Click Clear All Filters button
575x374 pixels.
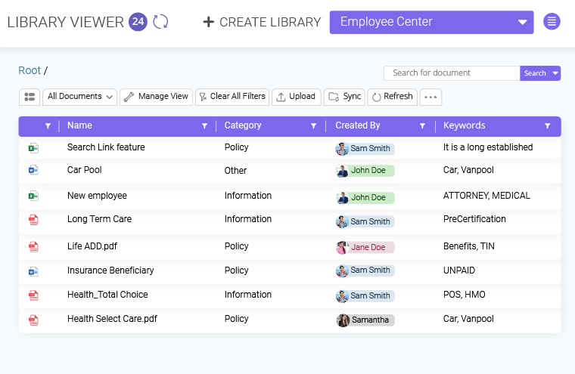pyautogui.click(x=232, y=97)
